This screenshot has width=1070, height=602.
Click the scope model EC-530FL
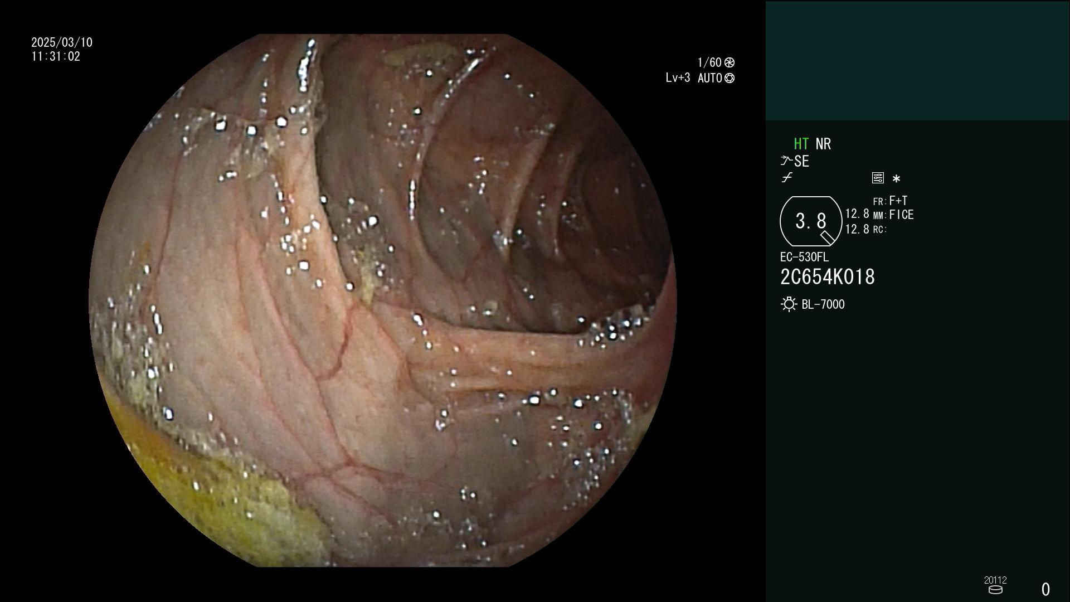pos(804,257)
